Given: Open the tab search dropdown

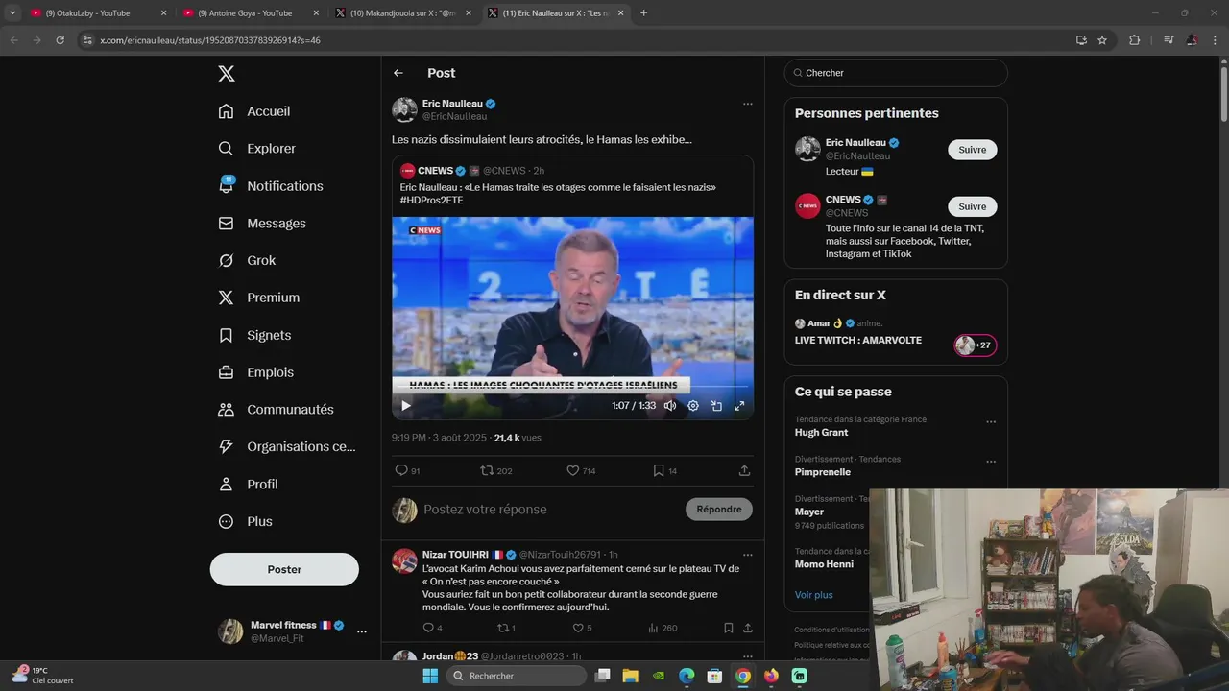Looking at the screenshot, I should coord(12,13).
